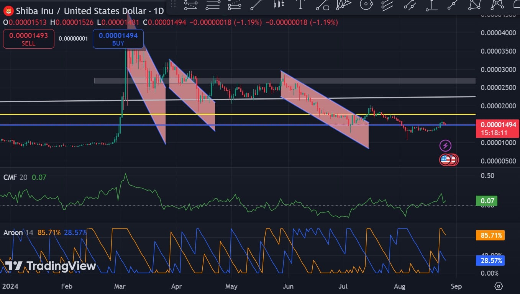Image resolution: width=520 pixels, height=294 pixels.
Task: Click the 0.00002500 price scale label
Action: tap(498, 88)
